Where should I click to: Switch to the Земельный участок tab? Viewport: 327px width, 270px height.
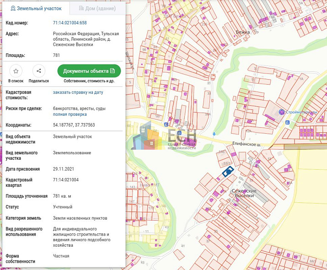[36, 8]
